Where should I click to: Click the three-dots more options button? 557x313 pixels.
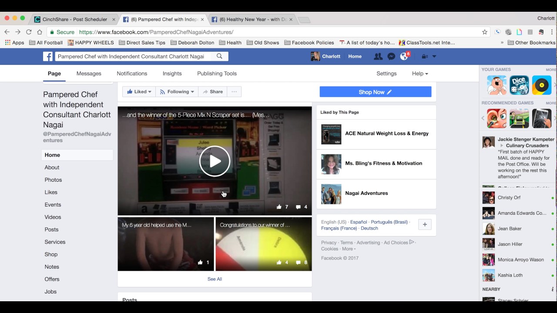coord(234,92)
